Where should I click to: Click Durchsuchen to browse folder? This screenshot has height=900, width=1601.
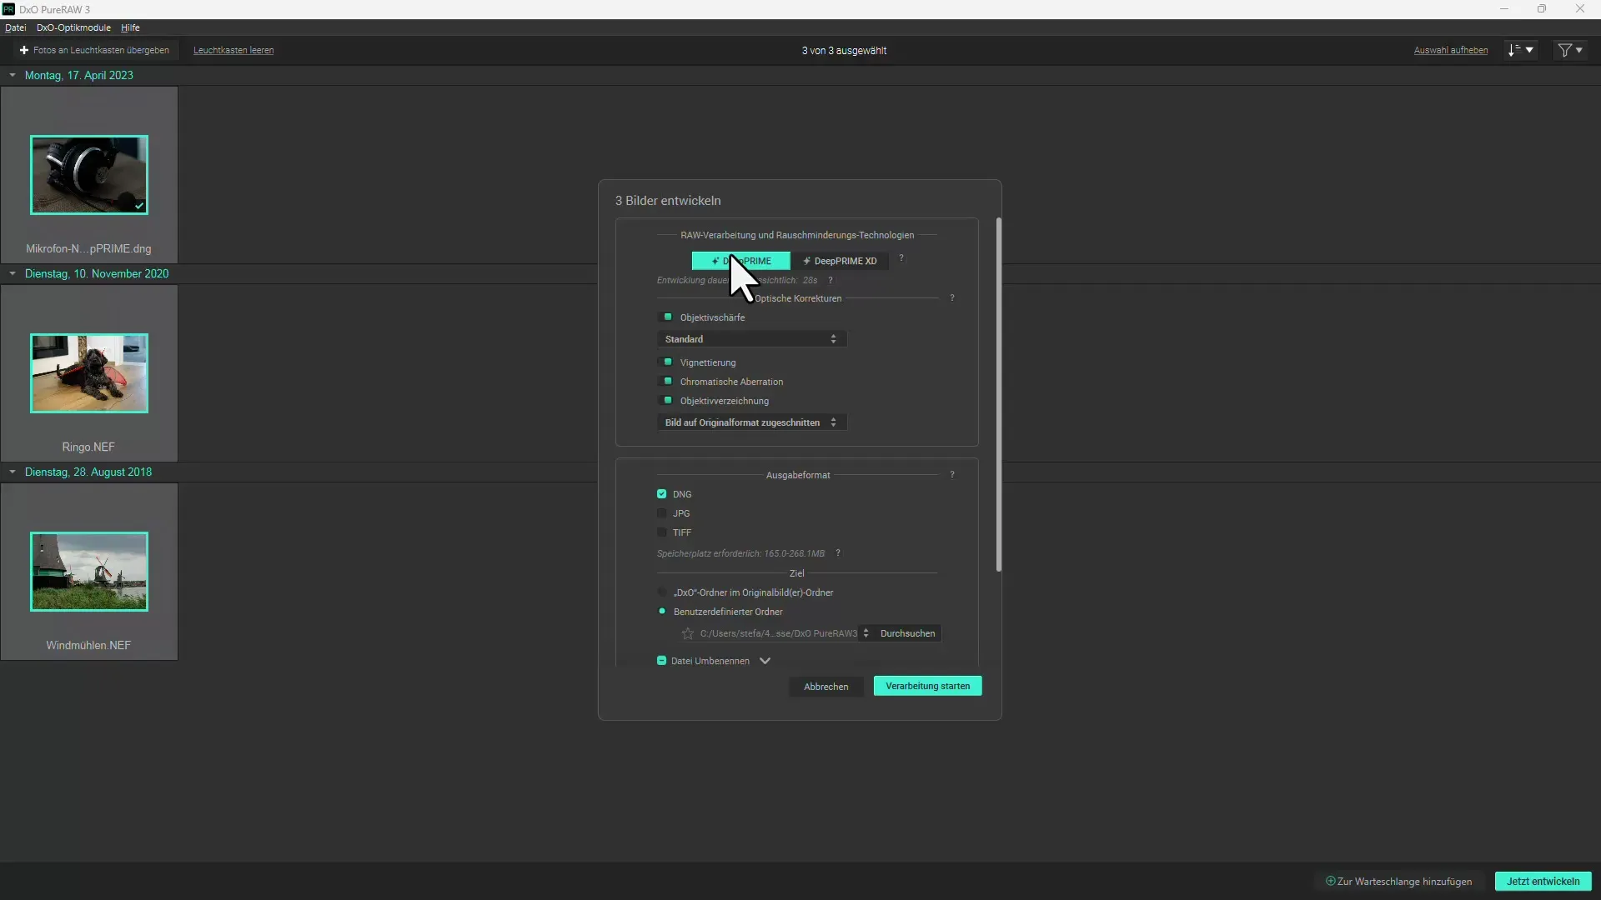(x=907, y=633)
